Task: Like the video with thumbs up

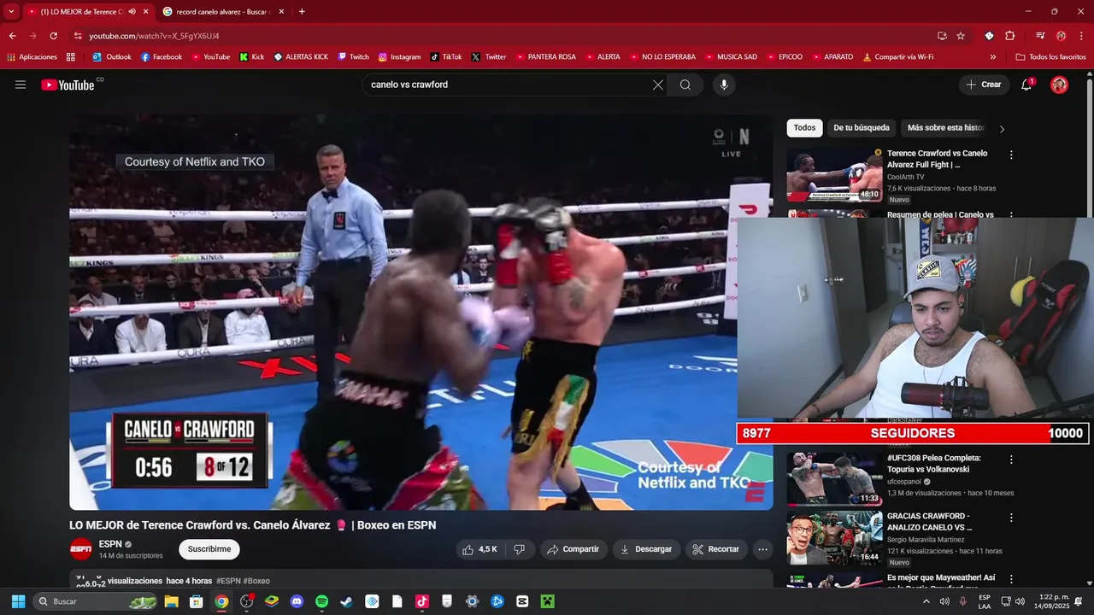Action: click(479, 549)
